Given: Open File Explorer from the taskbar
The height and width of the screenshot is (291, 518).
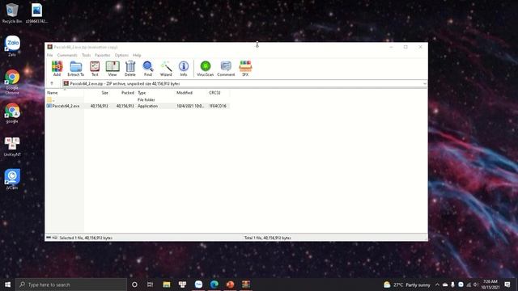Looking at the screenshot, I should coord(167,285).
